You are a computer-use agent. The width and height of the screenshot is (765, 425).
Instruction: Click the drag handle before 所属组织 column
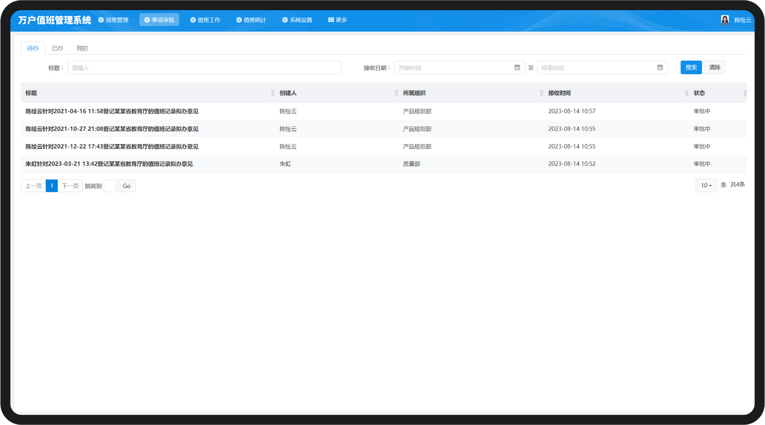tap(396, 93)
